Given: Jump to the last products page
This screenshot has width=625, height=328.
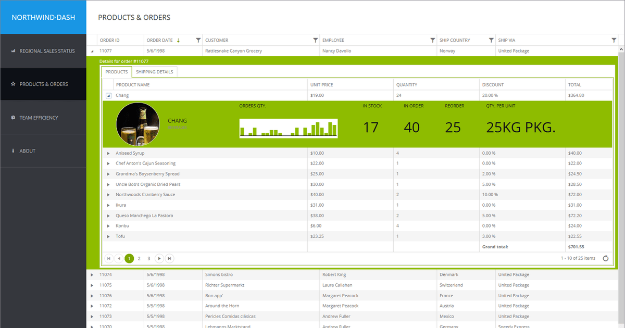Looking at the screenshot, I should point(169,258).
